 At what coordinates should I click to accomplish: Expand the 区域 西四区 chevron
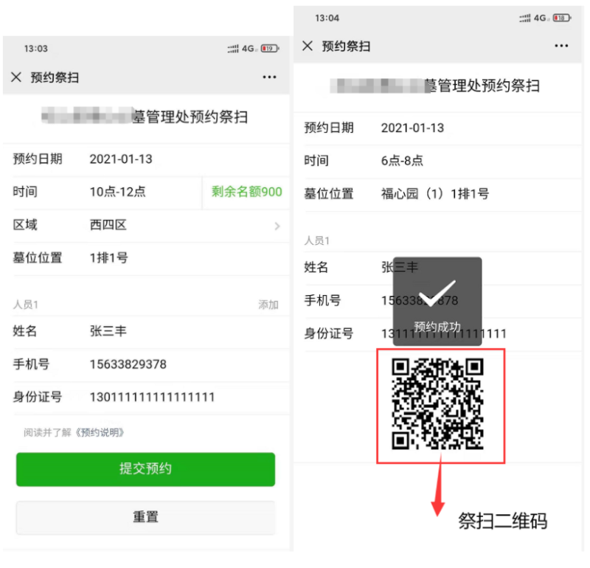(277, 226)
